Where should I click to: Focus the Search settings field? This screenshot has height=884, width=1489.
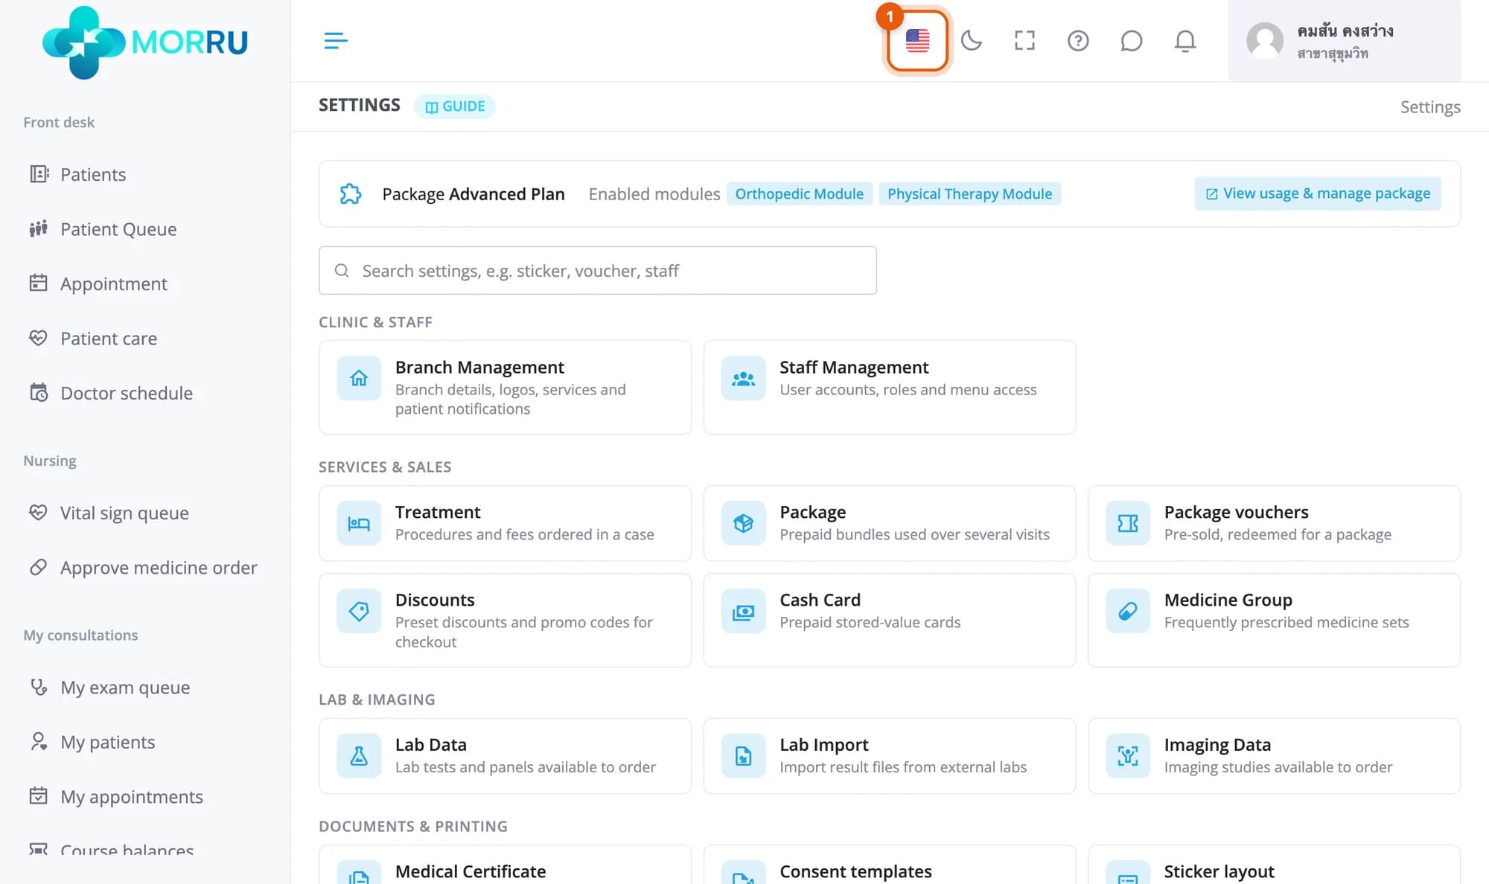click(x=598, y=270)
